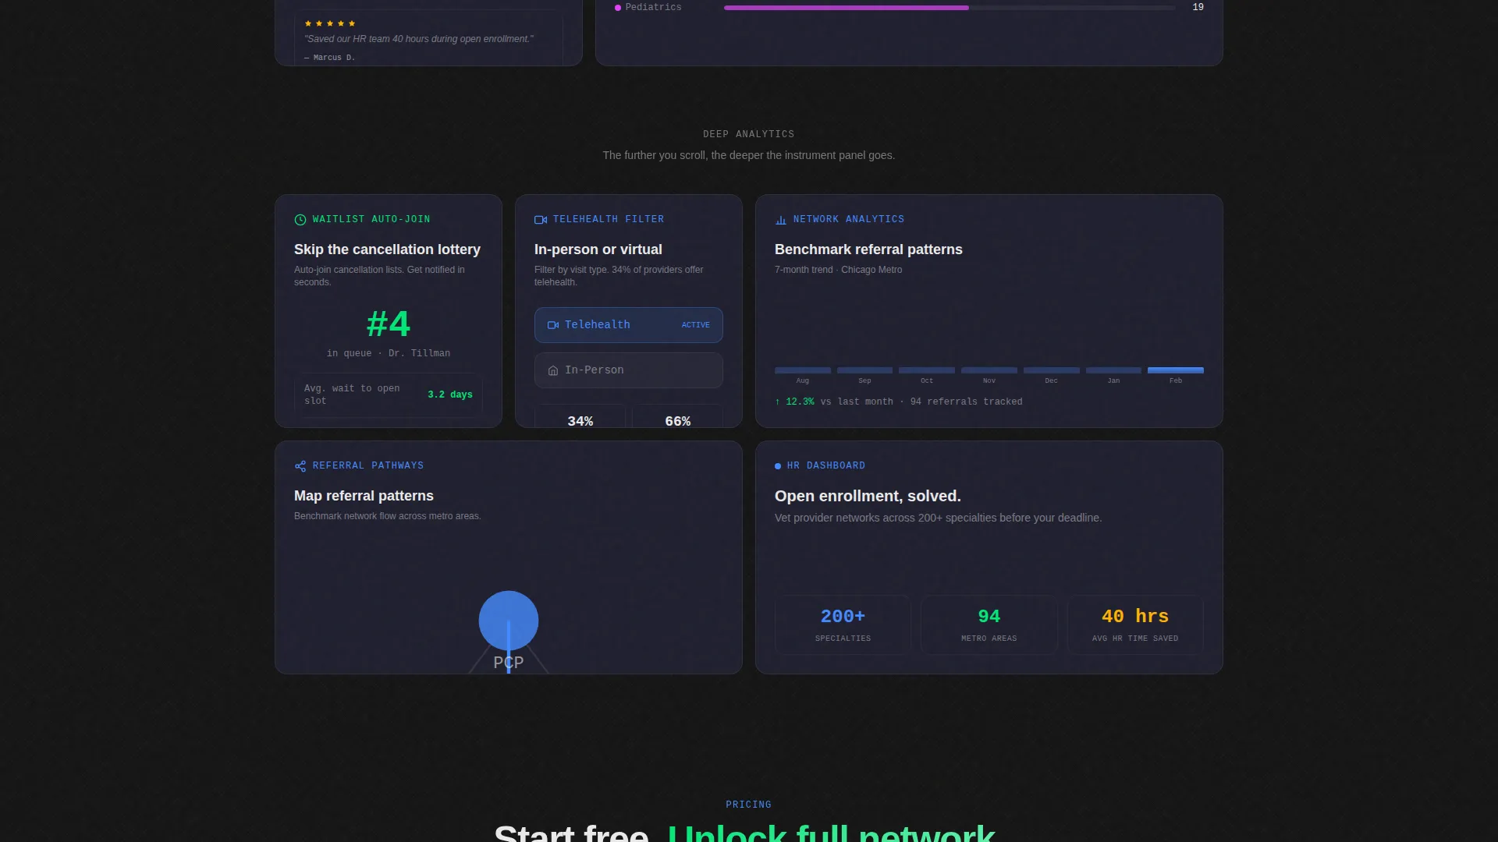Click the Pediatrics progress bar
The image size is (1498, 842).
coord(950,8)
